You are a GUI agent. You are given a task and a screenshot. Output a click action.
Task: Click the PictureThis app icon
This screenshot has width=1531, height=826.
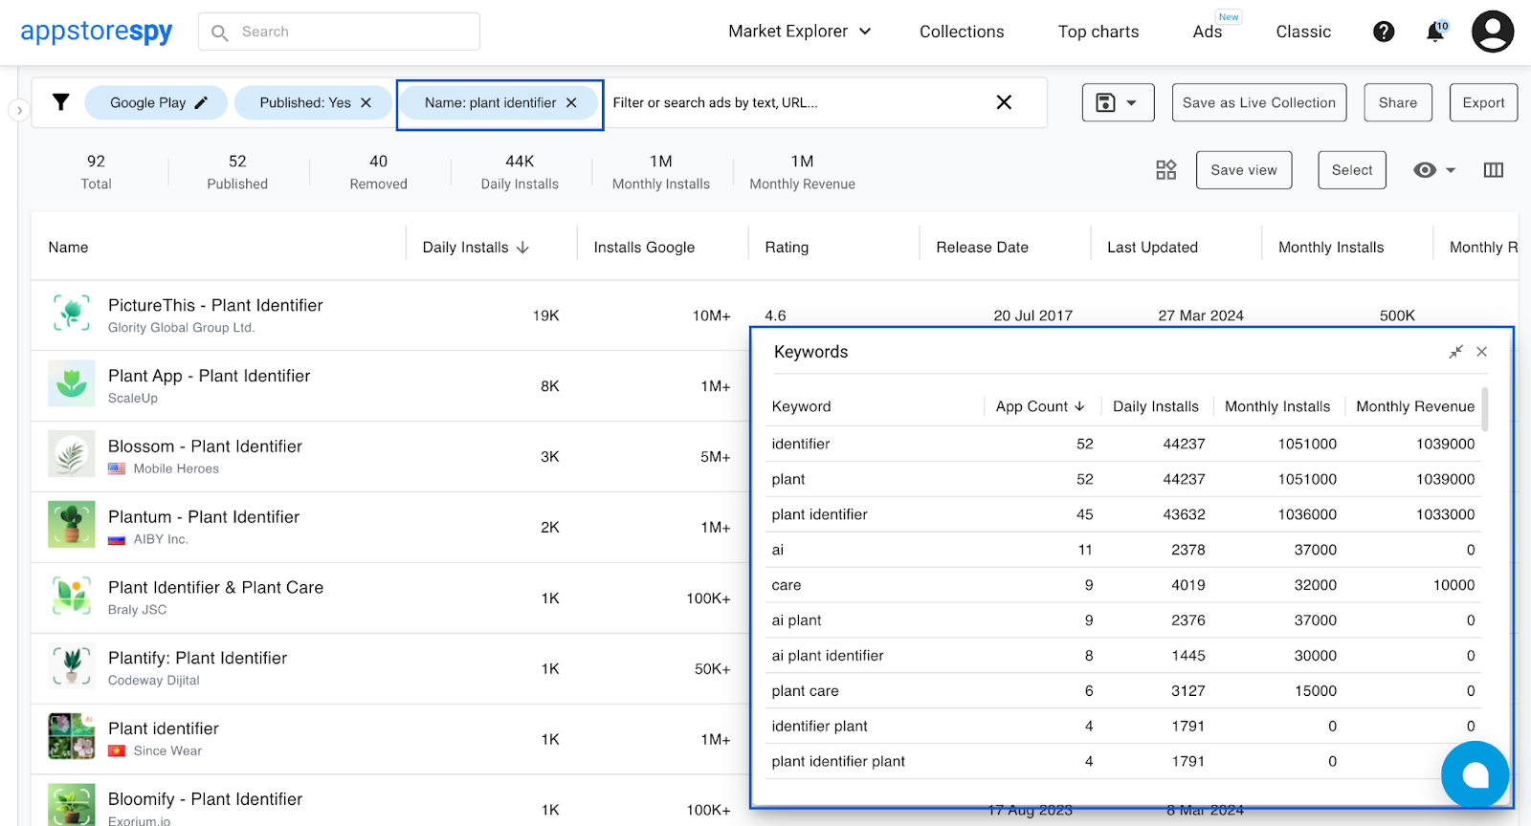coord(72,313)
